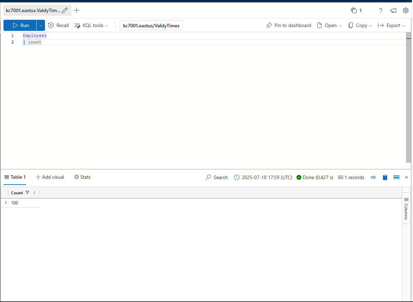
Task: Filter the Count column
Action: click(x=27, y=193)
